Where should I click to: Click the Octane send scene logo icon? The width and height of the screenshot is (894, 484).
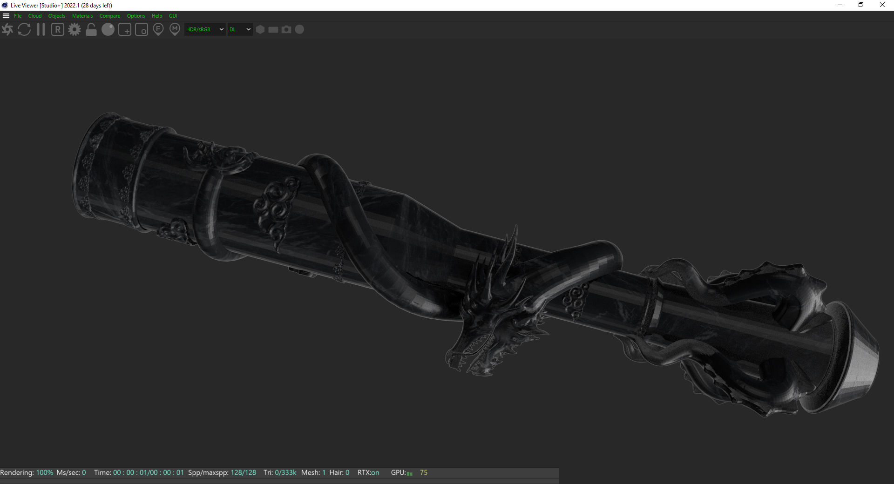(7, 30)
